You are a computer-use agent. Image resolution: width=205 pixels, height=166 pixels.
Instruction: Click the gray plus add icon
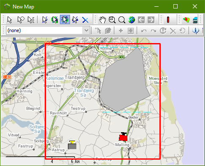pos(121,30)
